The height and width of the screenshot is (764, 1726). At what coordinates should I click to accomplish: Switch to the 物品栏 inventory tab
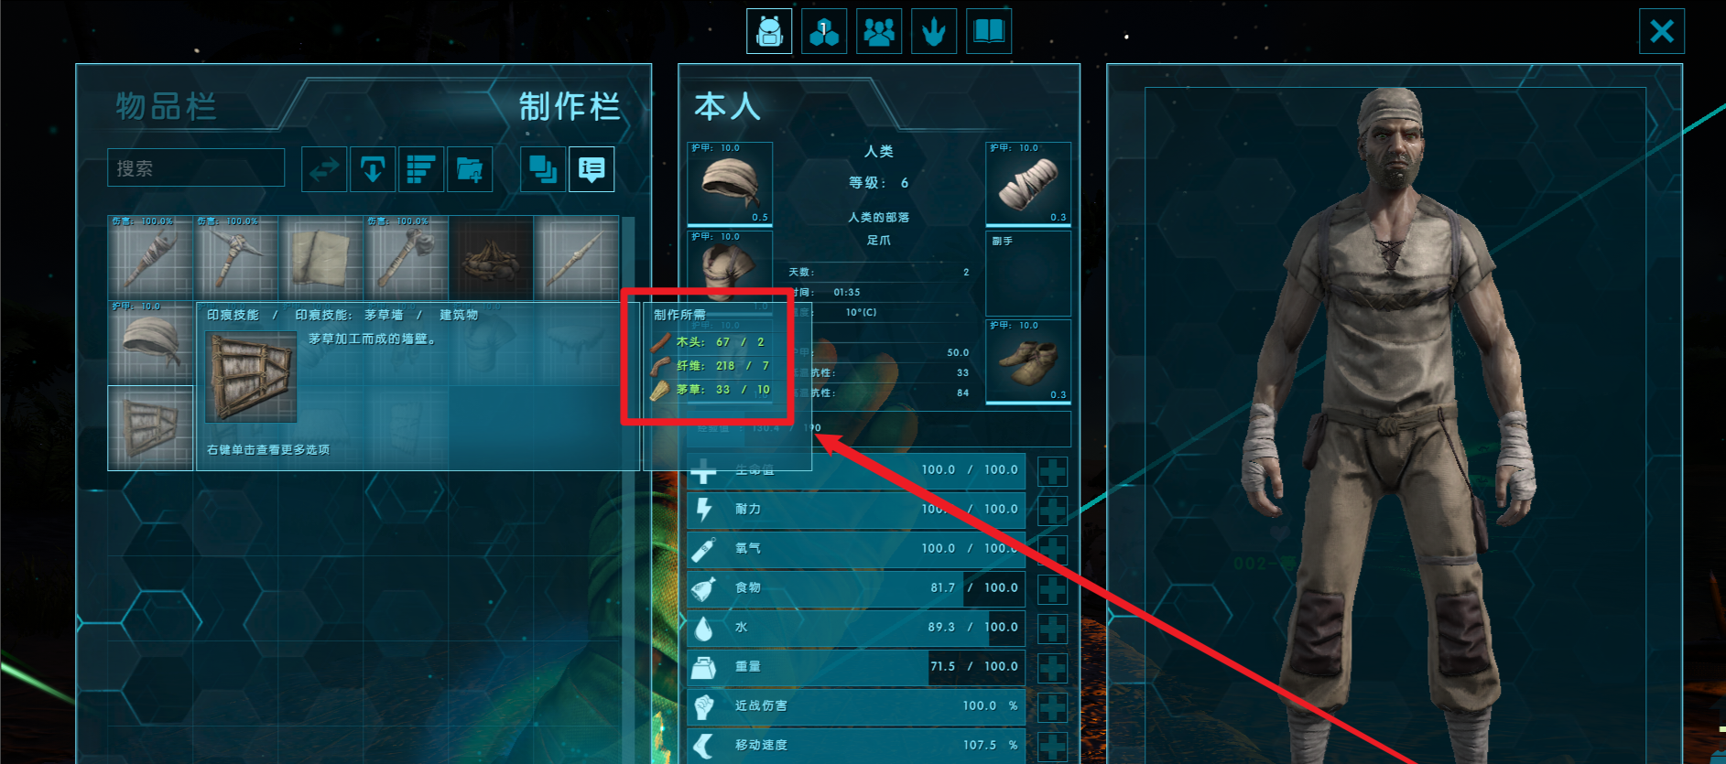tap(167, 106)
